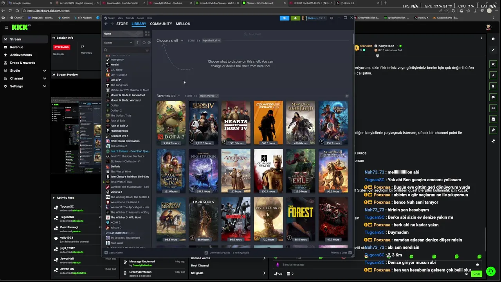Expand the Settings menu in Kick sidebar
Viewport: 501px width, 282px height.
click(25, 86)
